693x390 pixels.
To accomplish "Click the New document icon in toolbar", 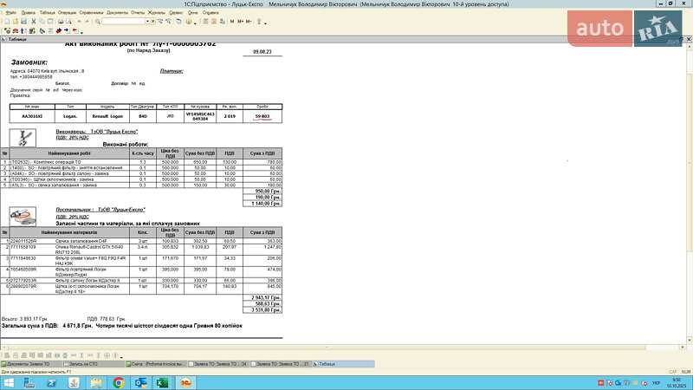I will 4,22.
